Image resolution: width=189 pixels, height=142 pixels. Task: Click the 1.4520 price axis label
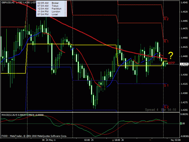(184, 12)
